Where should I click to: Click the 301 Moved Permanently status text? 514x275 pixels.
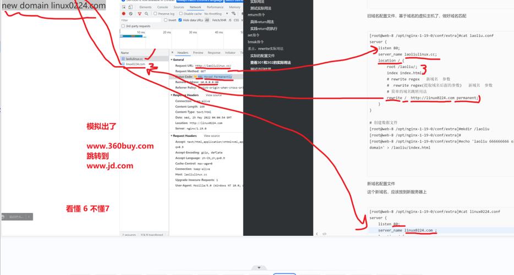click(x=215, y=76)
